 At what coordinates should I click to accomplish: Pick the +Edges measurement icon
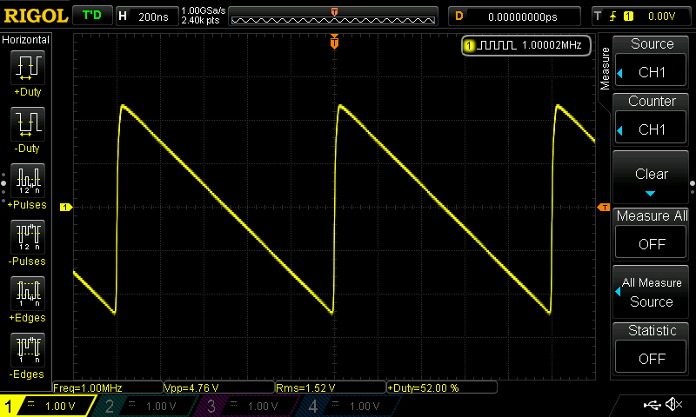coord(27,293)
